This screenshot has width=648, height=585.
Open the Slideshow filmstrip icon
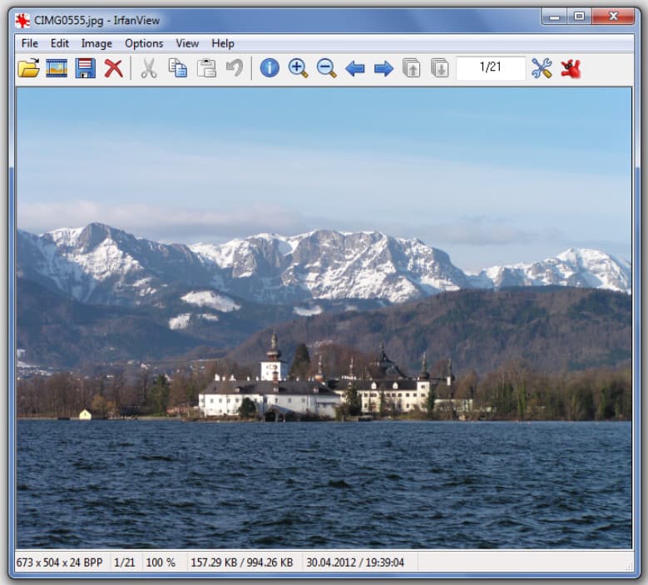pyautogui.click(x=57, y=68)
